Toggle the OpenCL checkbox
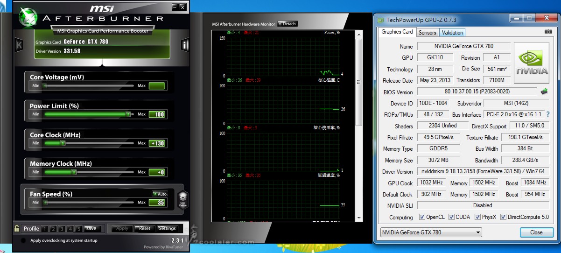The width and height of the screenshot is (561, 253). point(422,217)
